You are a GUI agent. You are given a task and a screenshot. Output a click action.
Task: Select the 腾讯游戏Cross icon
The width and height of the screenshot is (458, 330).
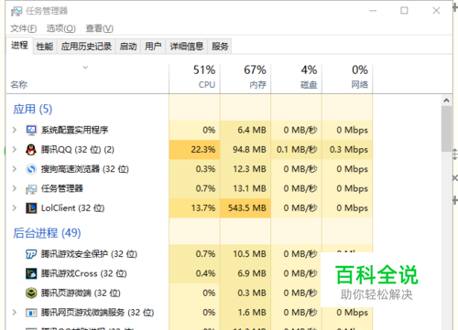click(31, 273)
